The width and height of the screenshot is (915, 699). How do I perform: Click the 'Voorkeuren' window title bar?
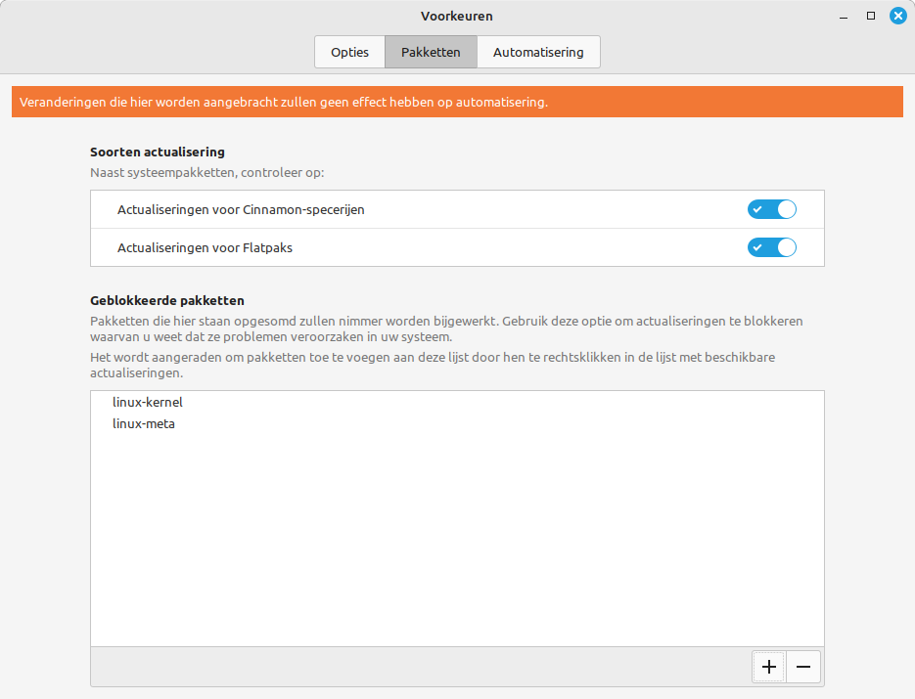(457, 16)
